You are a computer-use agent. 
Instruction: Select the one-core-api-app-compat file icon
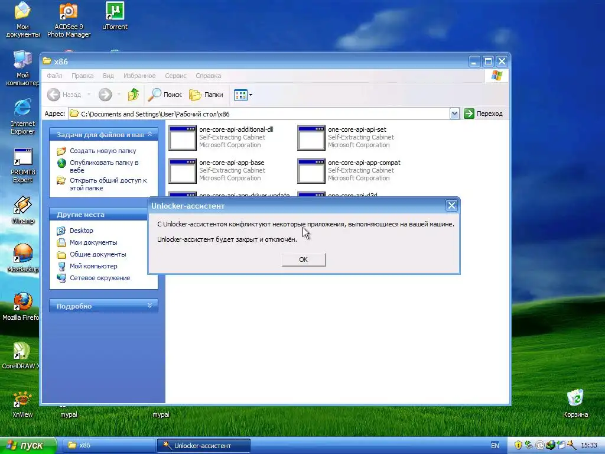[x=311, y=171]
